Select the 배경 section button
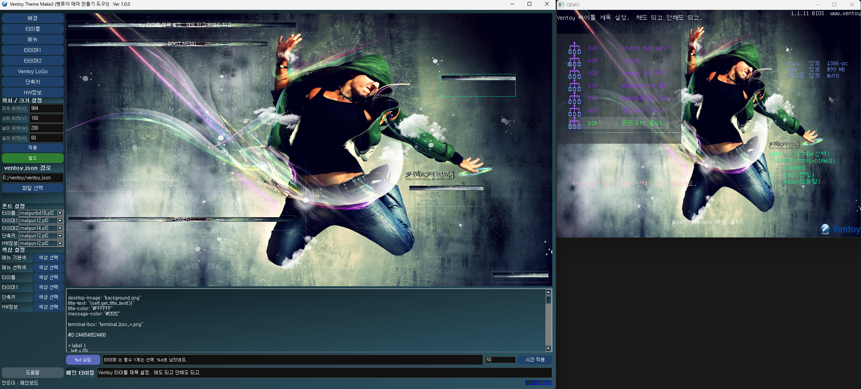The width and height of the screenshot is (861, 389). [33, 18]
